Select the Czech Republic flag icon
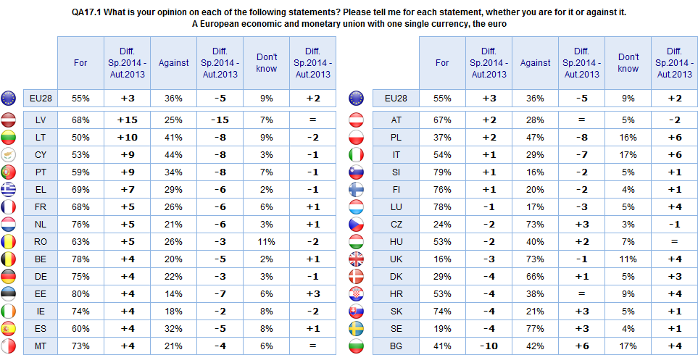 [x=356, y=224]
